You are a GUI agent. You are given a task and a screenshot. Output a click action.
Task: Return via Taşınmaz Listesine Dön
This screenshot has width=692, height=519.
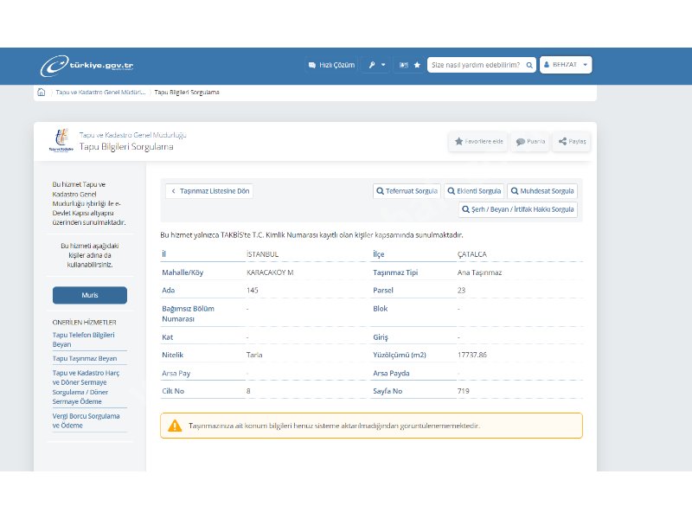pos(209,191)
